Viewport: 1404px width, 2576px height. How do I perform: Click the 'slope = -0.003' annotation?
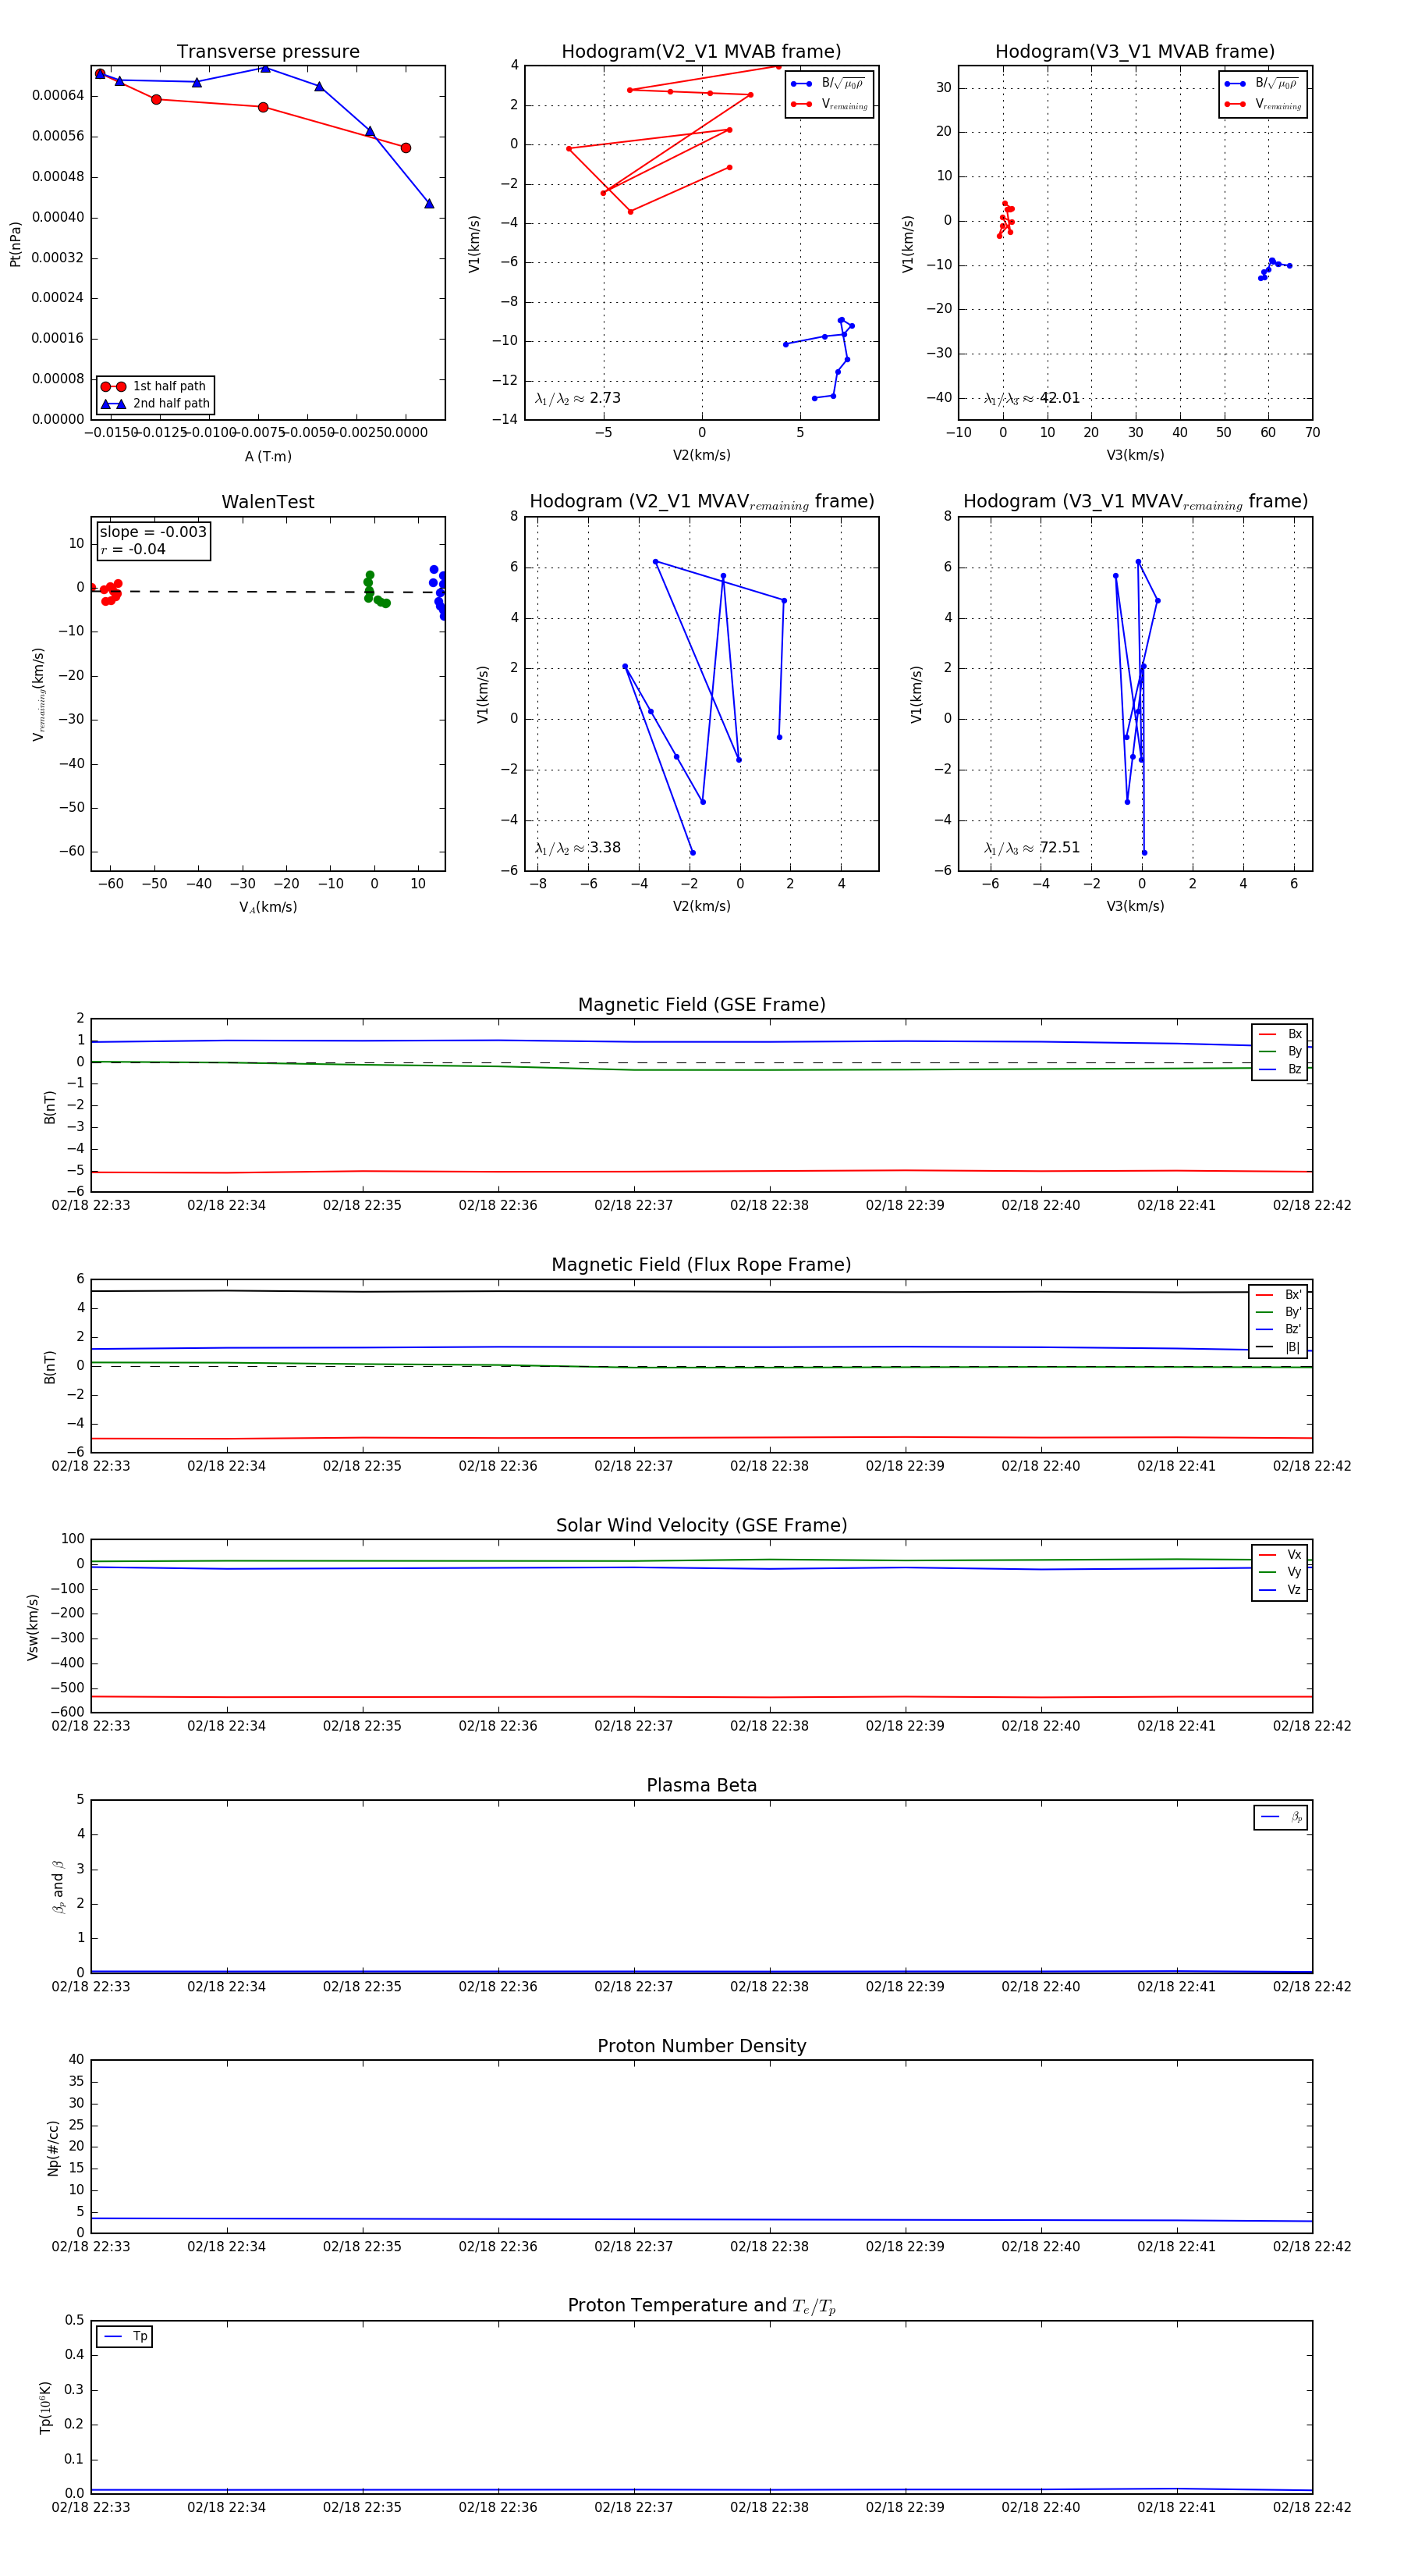tap(153, 532)
